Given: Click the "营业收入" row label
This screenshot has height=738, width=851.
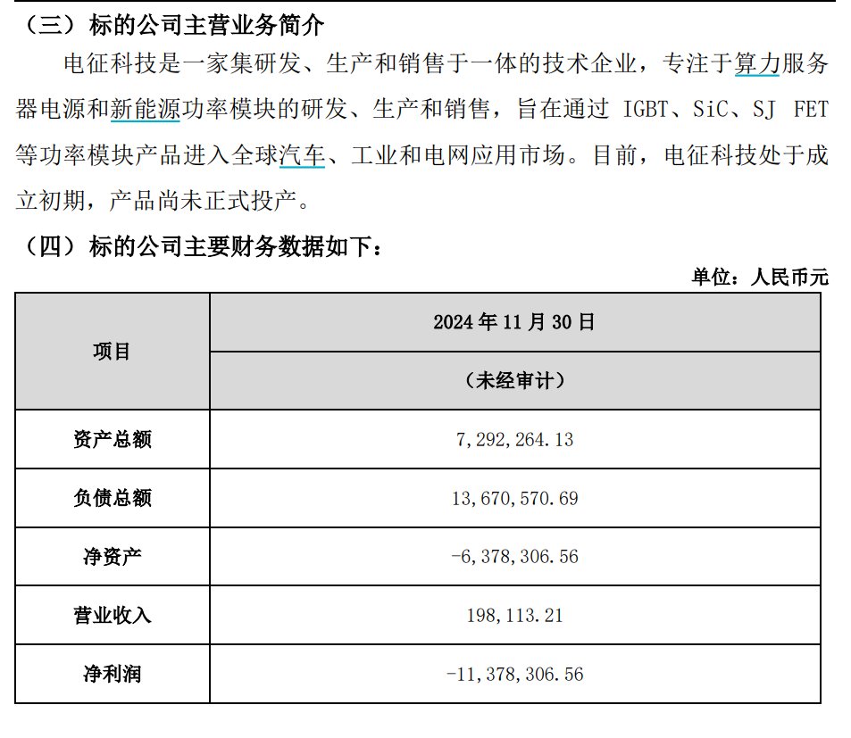Looking at the screenshot, I should (113, 615).
